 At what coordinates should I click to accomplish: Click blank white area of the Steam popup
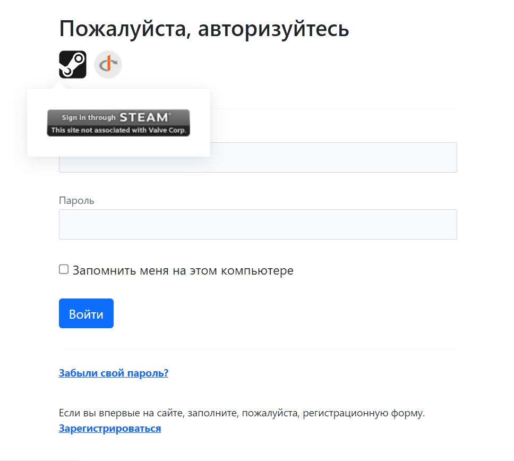(x=118, y=148)
